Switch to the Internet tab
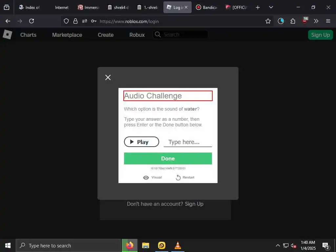336x252 pixels. coord(62,7)
